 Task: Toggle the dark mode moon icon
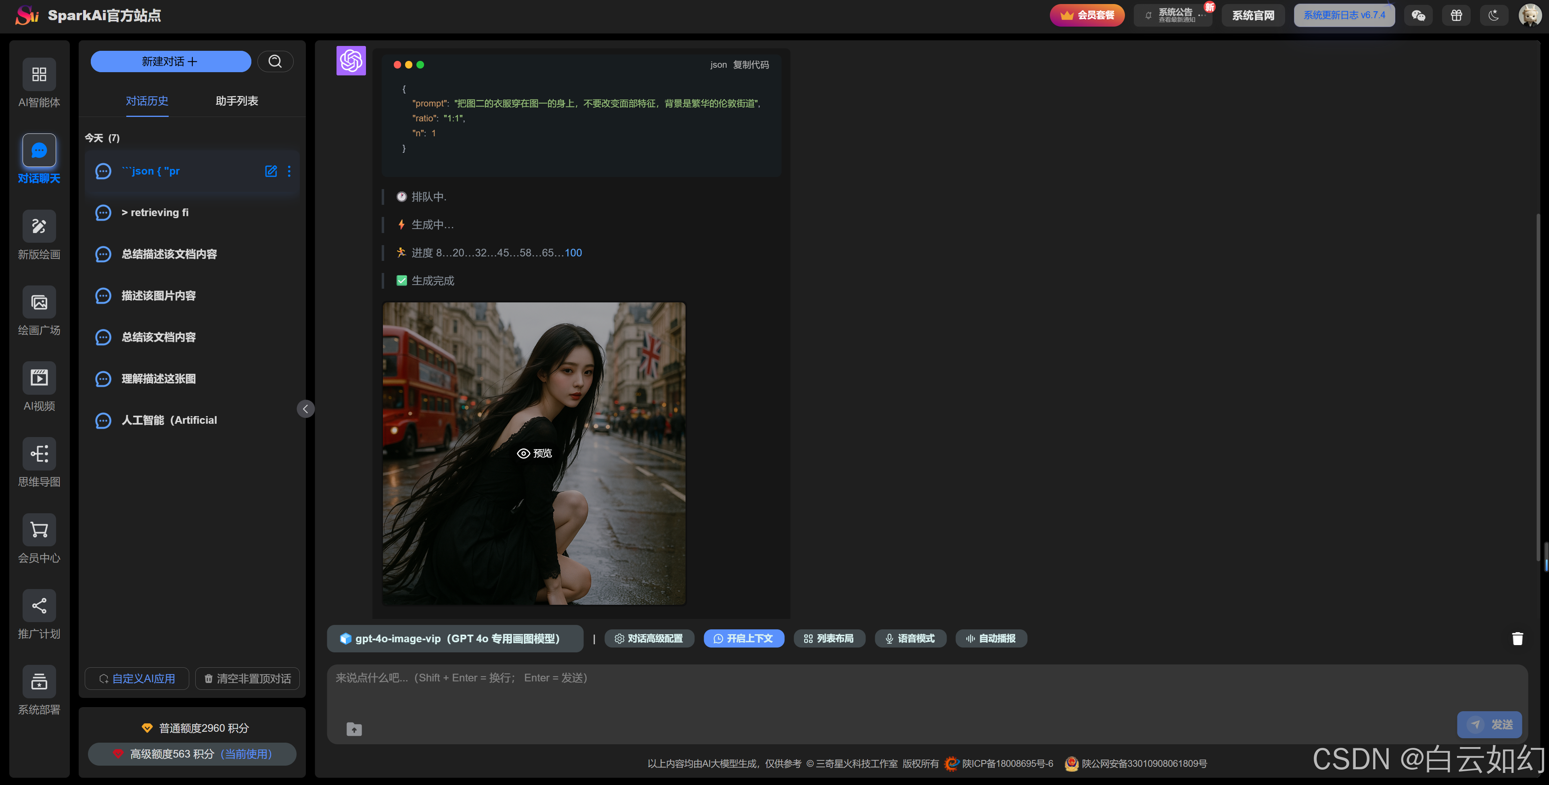coord(1494,15)
